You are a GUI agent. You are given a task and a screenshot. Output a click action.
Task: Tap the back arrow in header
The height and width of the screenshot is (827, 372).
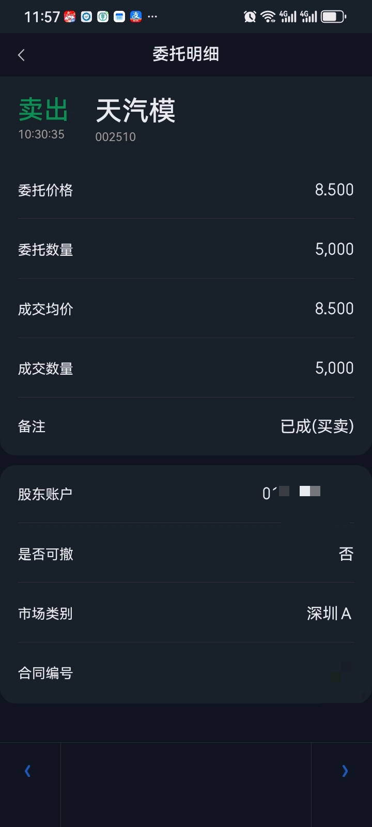[21, 55]
